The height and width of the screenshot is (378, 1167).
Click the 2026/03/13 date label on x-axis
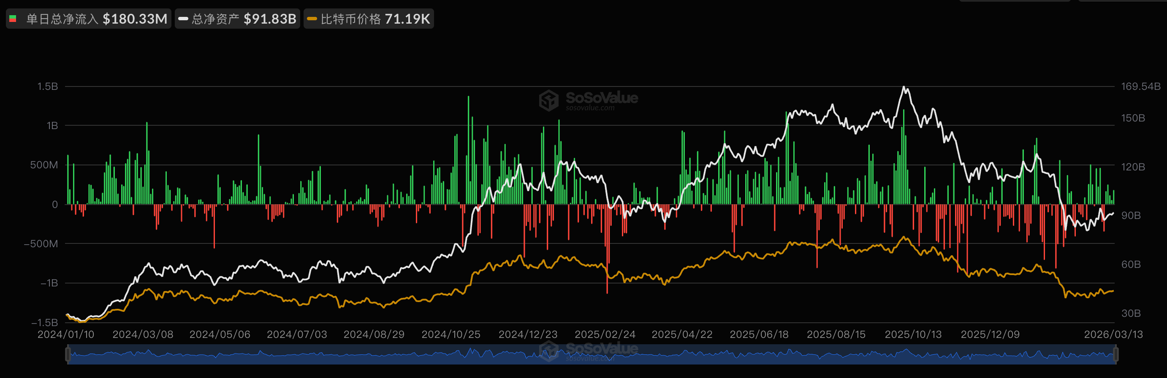click(x=1113, y=335)
